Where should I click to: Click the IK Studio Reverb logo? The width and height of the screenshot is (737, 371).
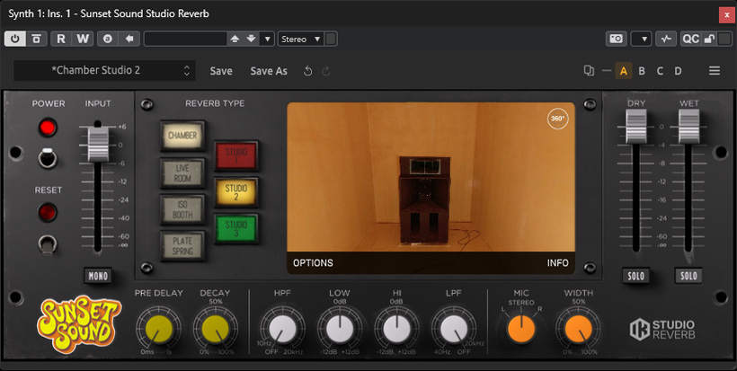(x=662, y=329)
